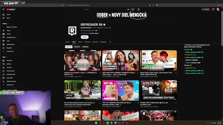This screenshot has height=125, width=223.
Task: Open the MIŠO A BRAŇO Close Friends thumbnail
Action: click(158, 60)
